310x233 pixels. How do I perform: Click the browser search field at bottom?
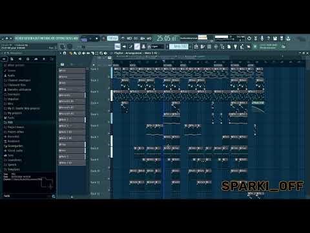coord(27,196)
